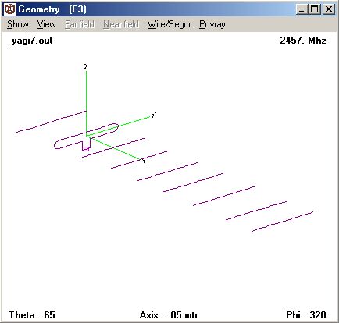
Task: Click the Theta : 65 status text
Action: (x=32, y=315)
